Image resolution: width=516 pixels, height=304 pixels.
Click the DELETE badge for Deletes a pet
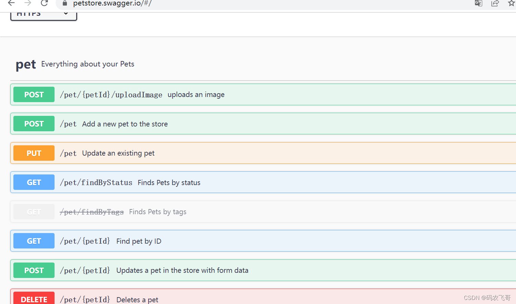34,299
